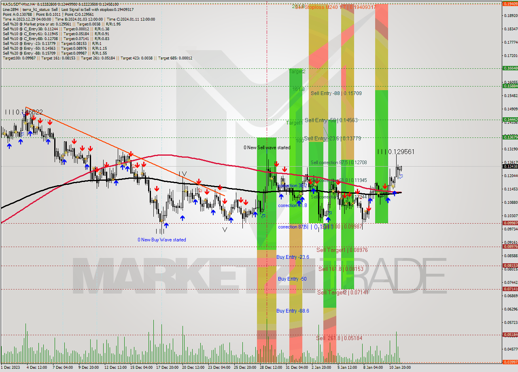
Task: Click the 'Sell %10 @ C_Entry61: 0.11945' line
Action: pyautogui.click(x=56, y=34)
